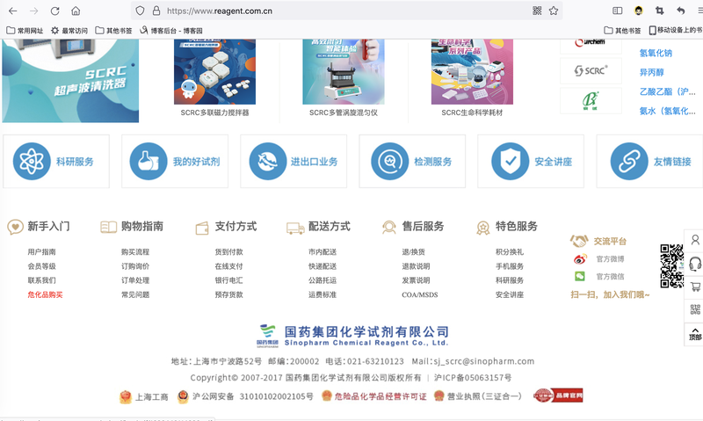Open the floating sidebar shopping cart icon
This screenshot has width=703, height=421.
tap(695, 287)
